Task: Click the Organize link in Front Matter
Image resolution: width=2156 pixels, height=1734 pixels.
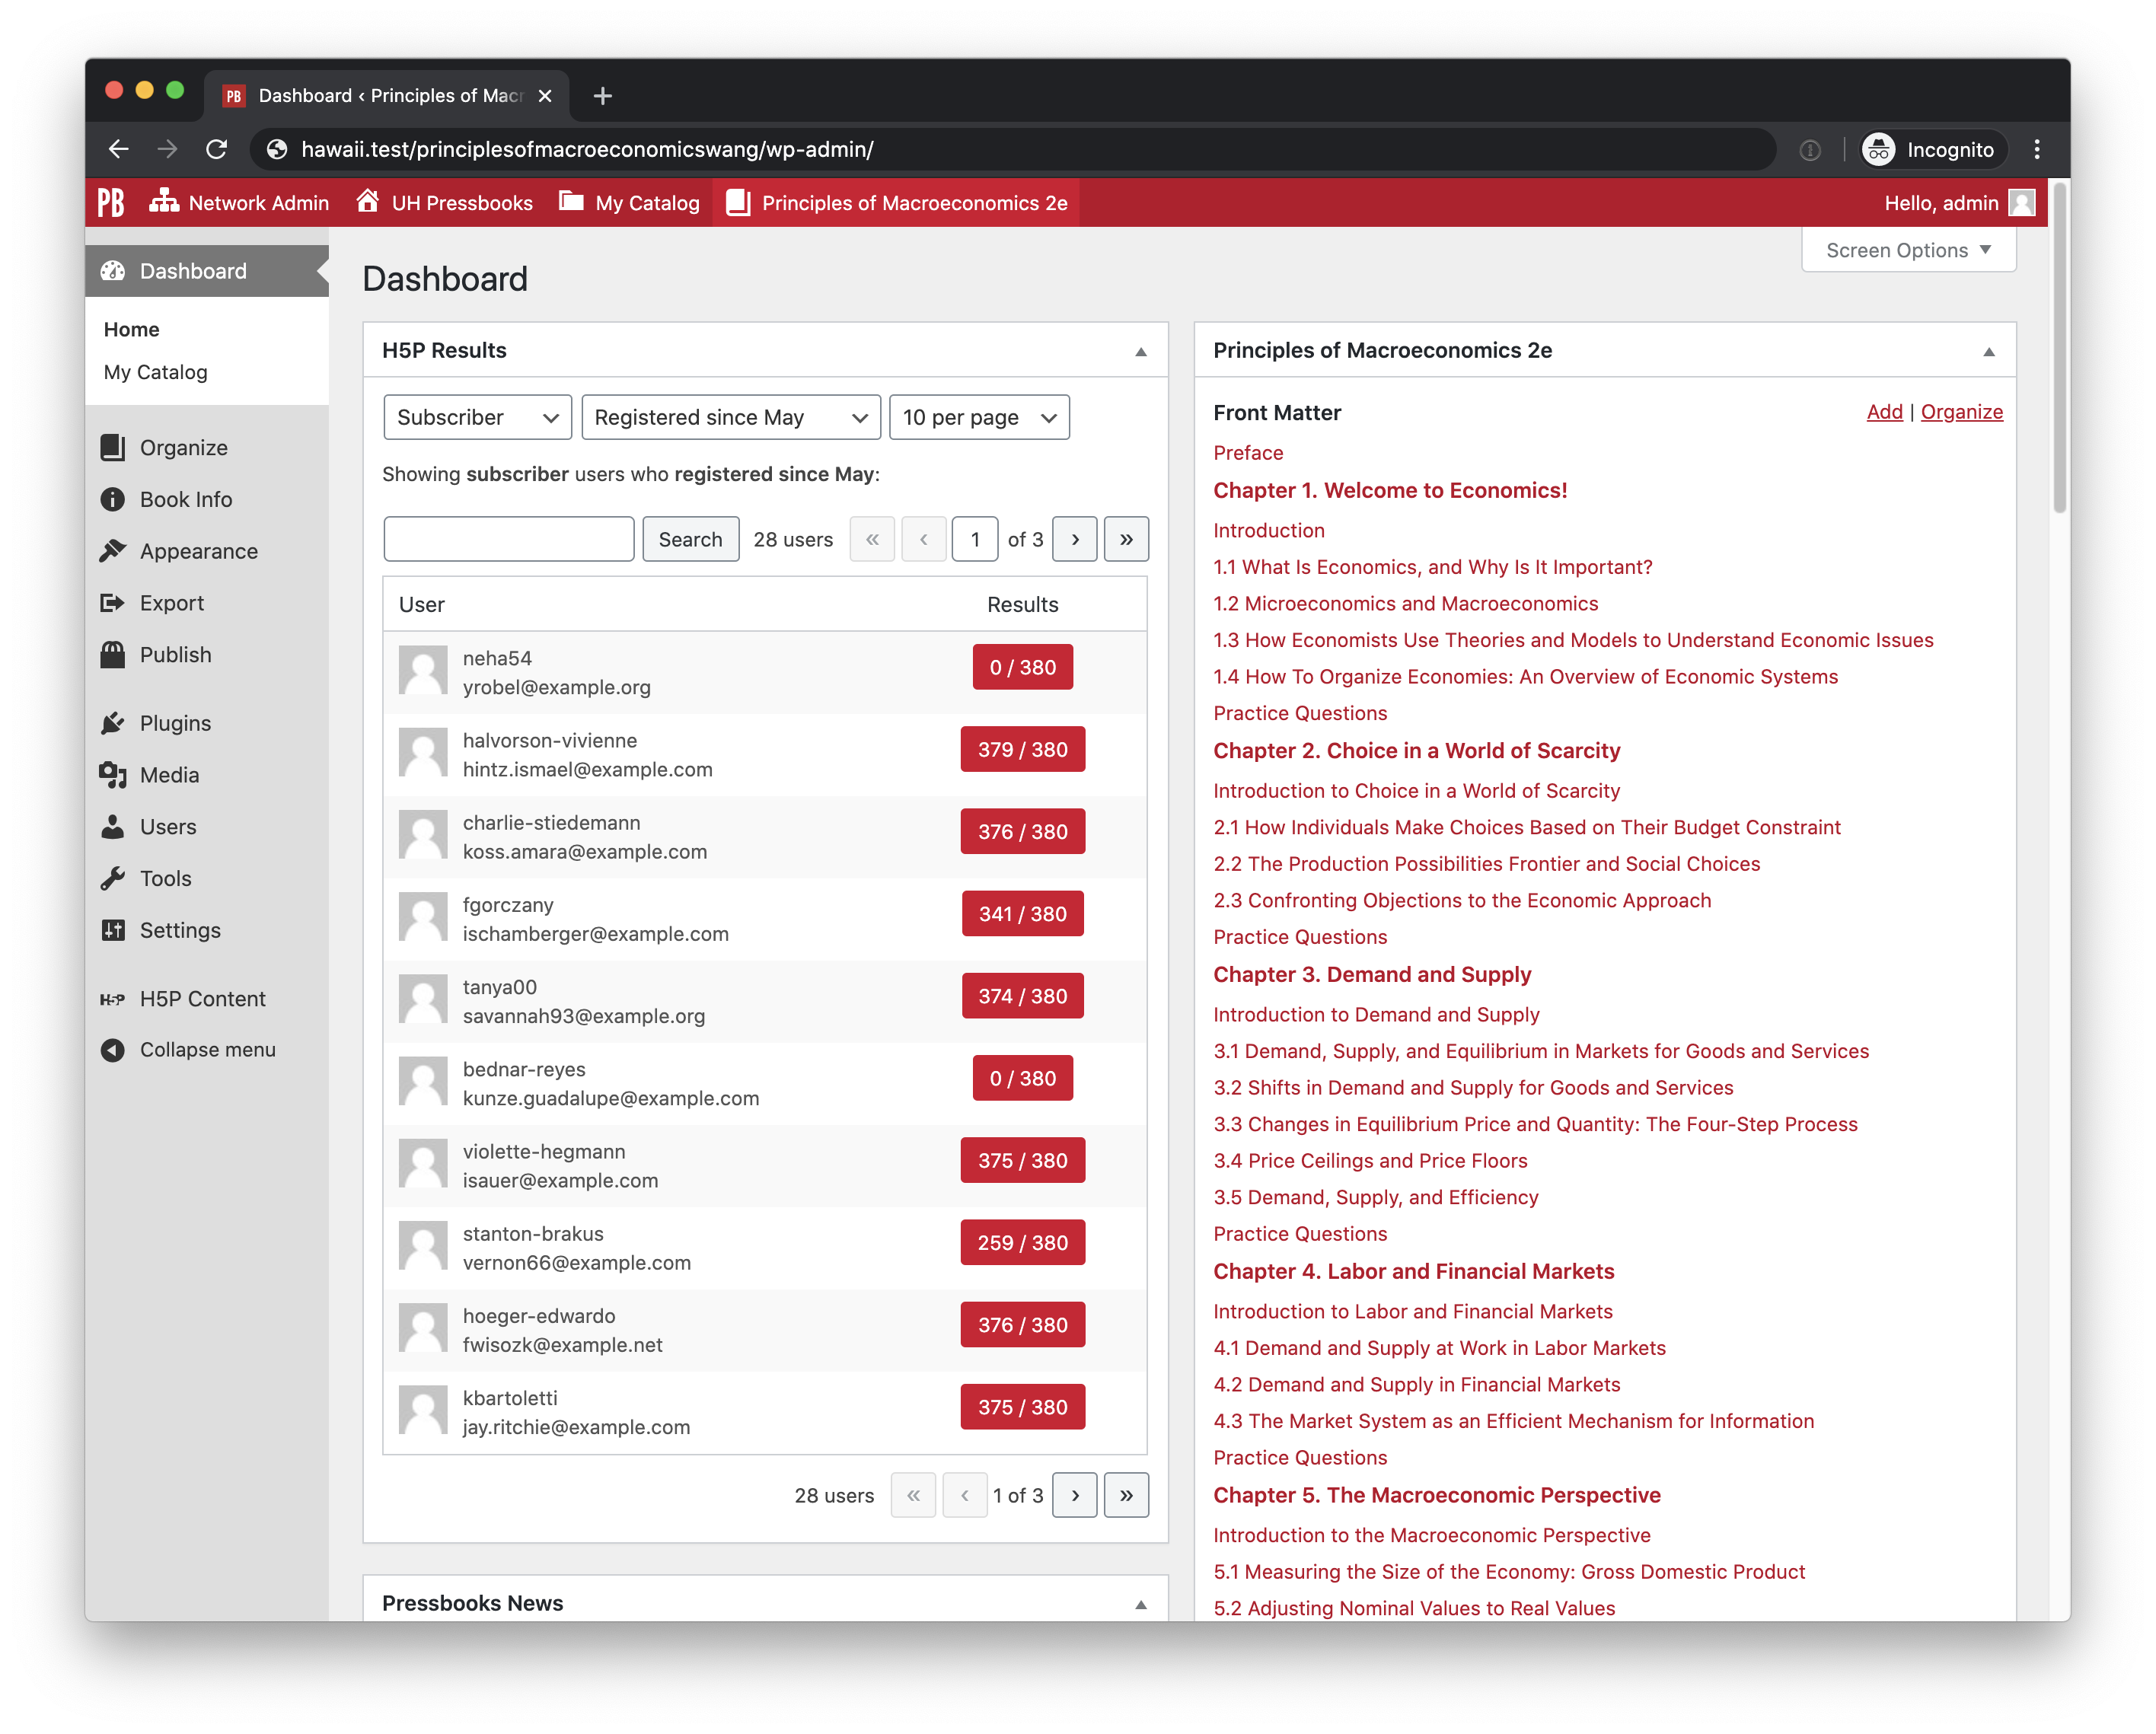Action: tap(1961, 412)
